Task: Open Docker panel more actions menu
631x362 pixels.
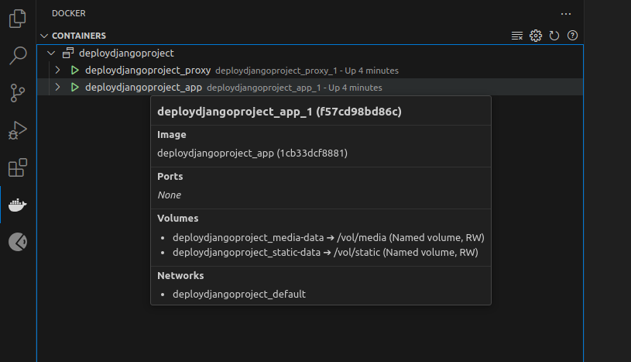Action: click(x=566, y=14)
